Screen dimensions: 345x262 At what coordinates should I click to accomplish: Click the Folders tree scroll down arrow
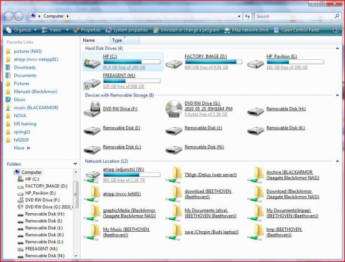(x=76, y=256)
